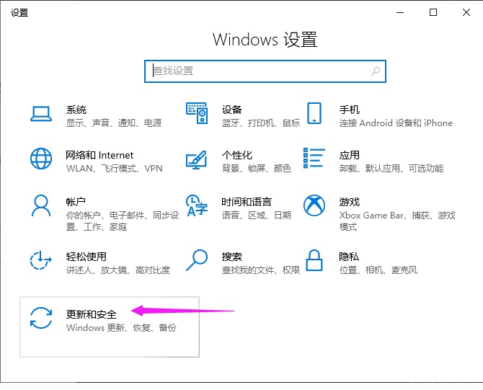Open the 个性化 paintbrush icon
This screenshot has width=483, height=390.
196,159
